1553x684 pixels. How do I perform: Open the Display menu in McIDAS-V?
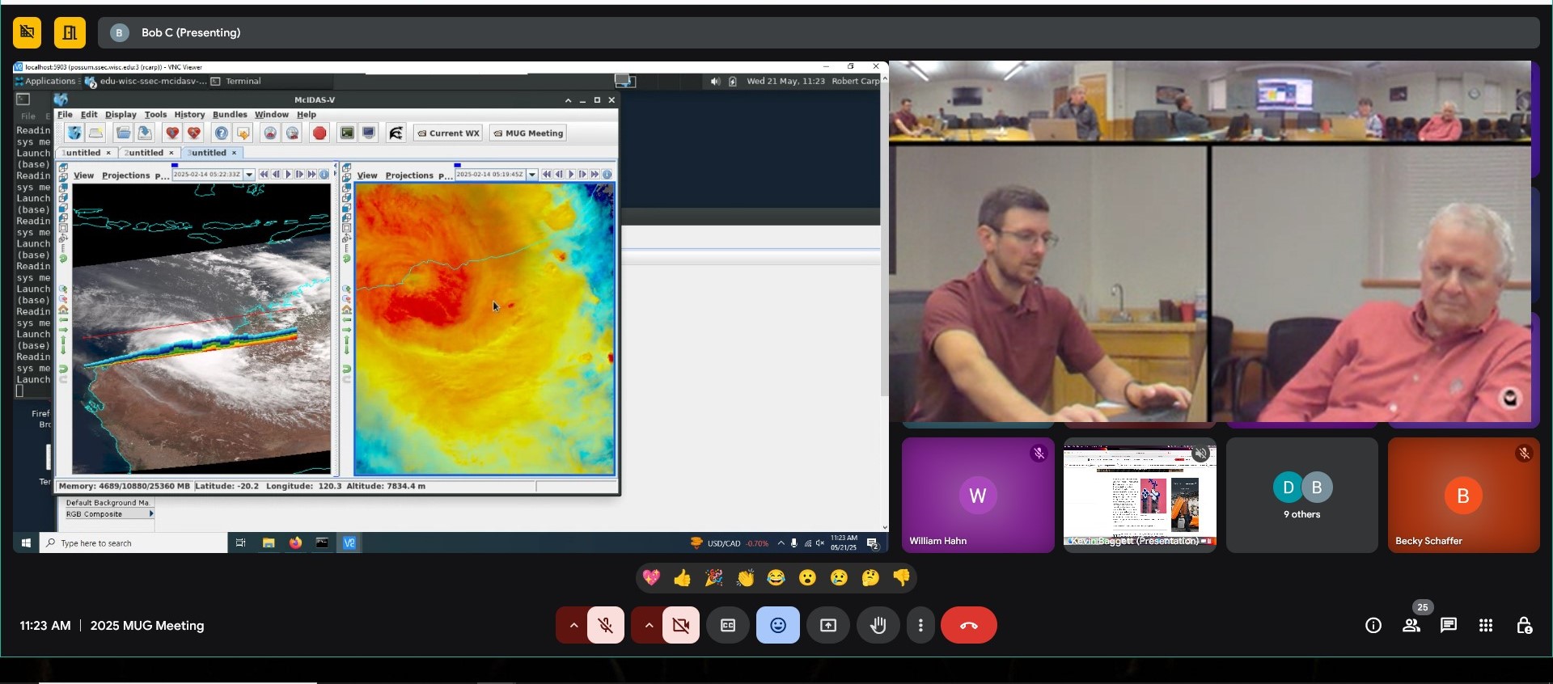point(121,115)
